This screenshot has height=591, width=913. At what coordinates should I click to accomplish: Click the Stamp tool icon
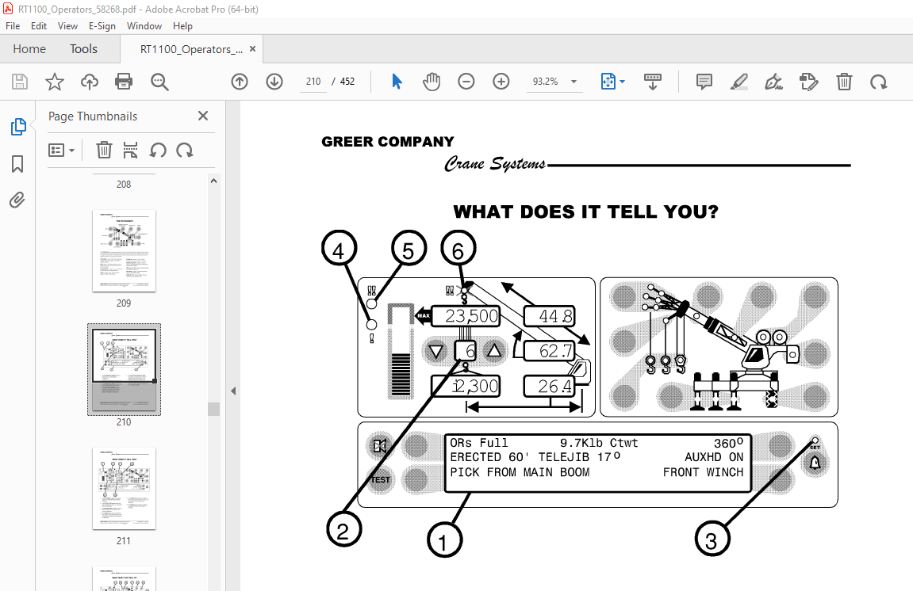pos(808,82)
